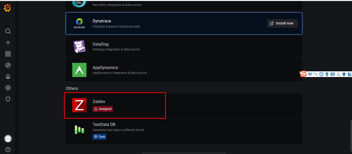Open the Grafana home logo
Image resolution: width=352 pixels, height=154 pixels.
(x=8, y=8)
